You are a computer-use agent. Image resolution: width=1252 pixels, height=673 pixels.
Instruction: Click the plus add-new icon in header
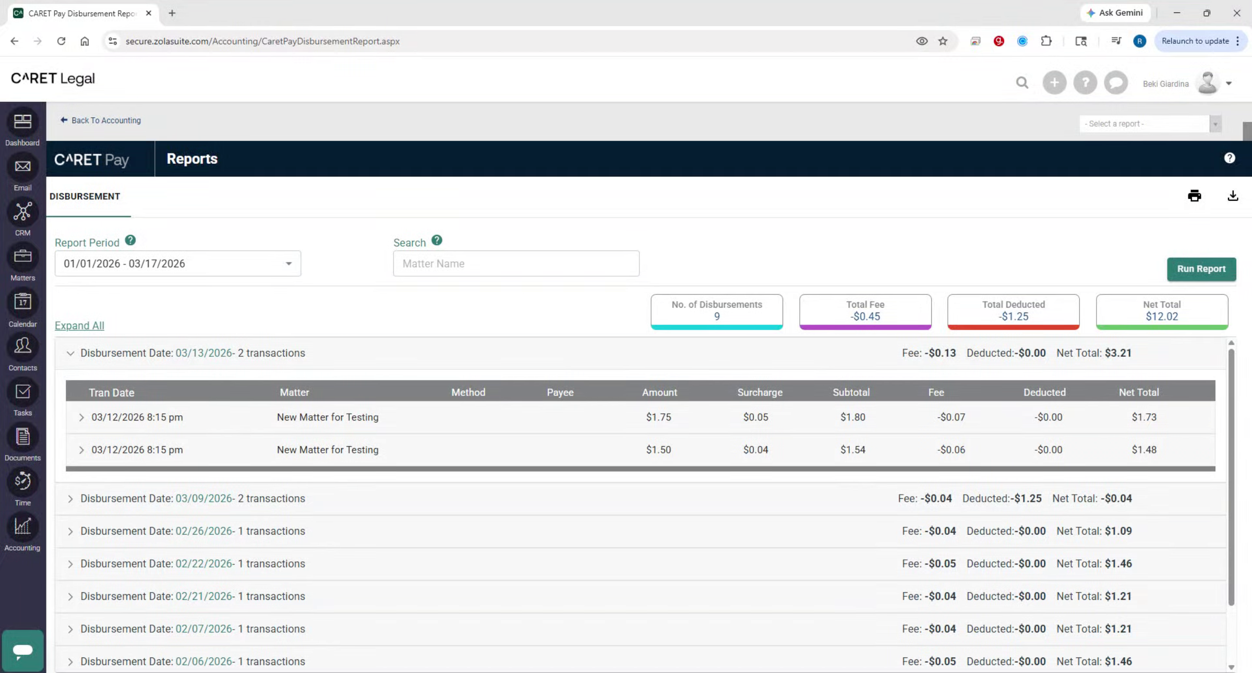tap(1054, 82)
